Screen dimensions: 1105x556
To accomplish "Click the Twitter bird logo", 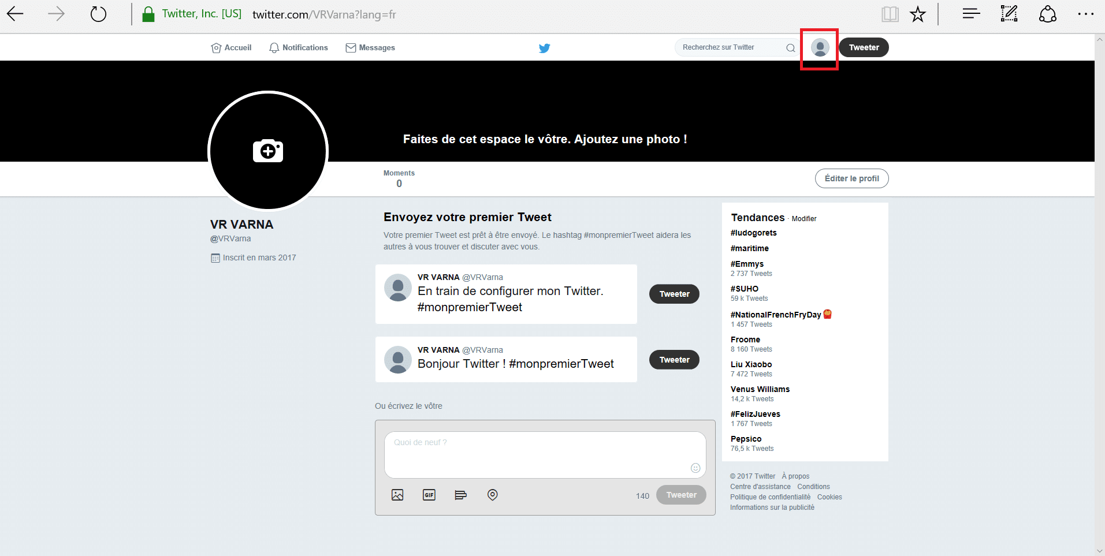I will tap(544, 48).
